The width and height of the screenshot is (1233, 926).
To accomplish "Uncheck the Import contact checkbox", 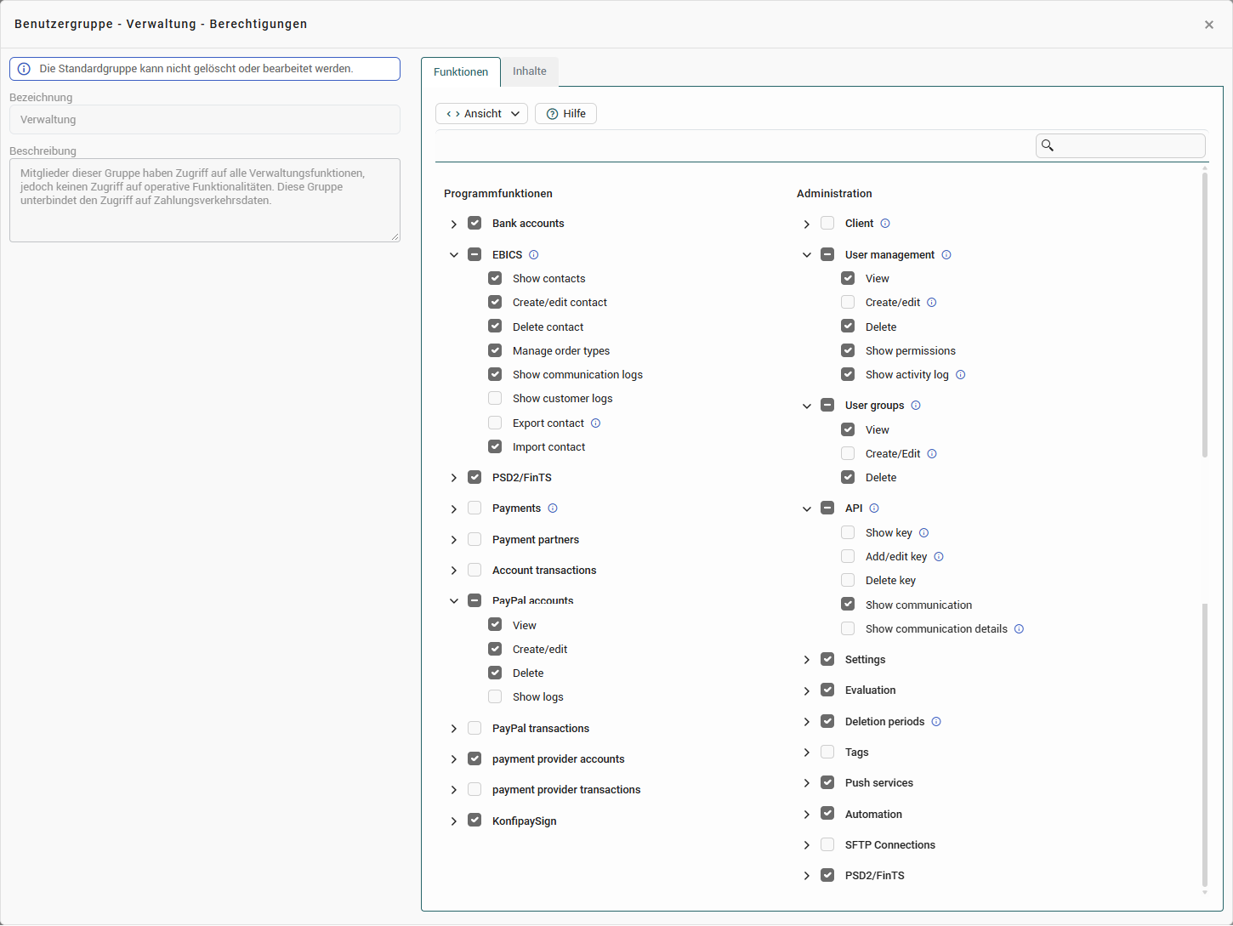I will (x=495, y=447).
